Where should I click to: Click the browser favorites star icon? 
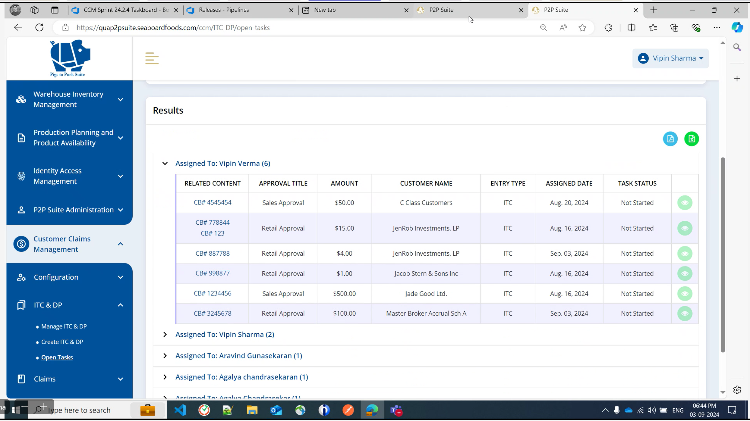[582, 28]
